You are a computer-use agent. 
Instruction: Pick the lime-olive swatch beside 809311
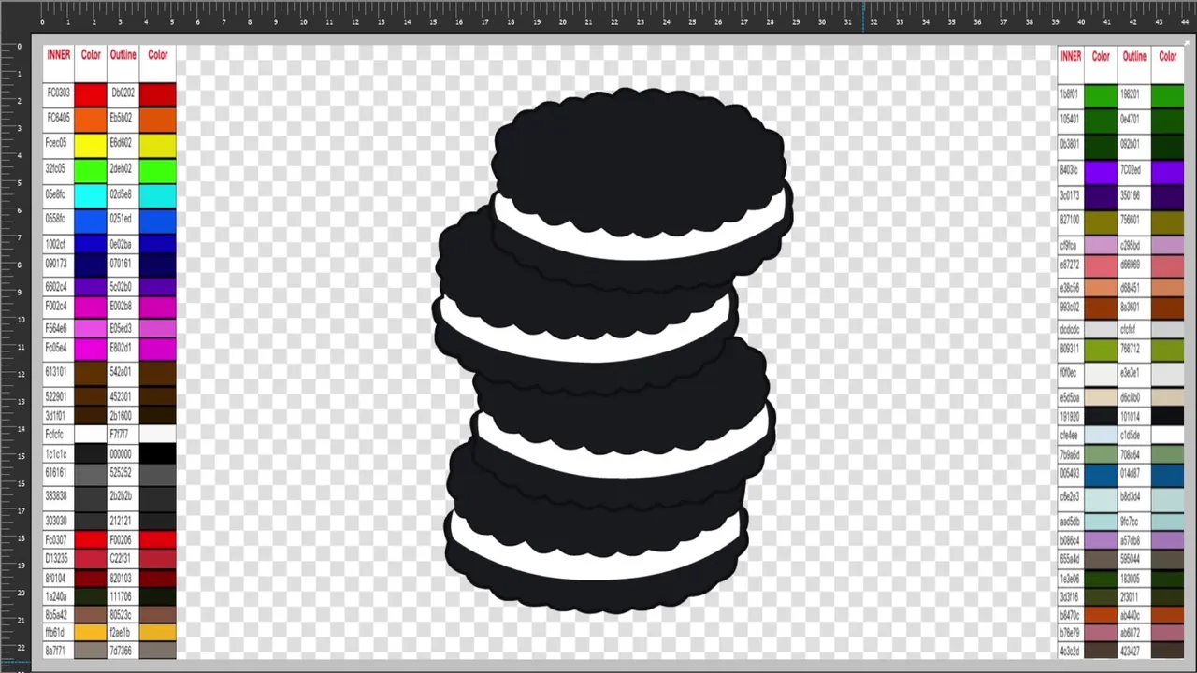coord(1101,351)
